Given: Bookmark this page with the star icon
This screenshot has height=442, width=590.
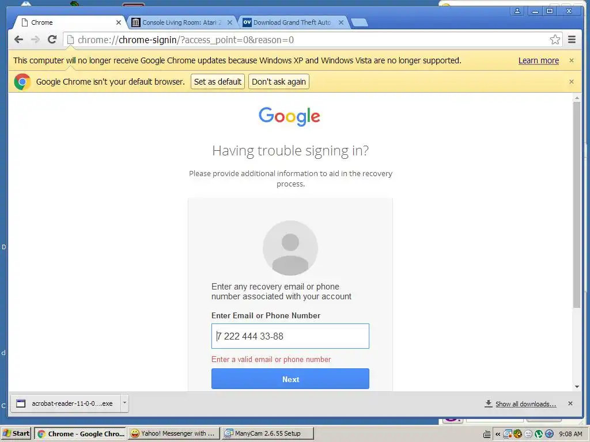Looking at the screenshot, I should pyautogui.click(x=555, y=40).
